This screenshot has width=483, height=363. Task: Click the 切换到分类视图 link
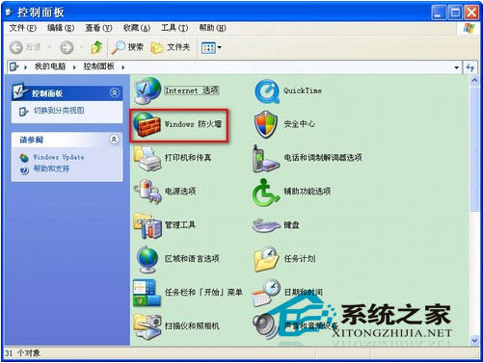59,111
